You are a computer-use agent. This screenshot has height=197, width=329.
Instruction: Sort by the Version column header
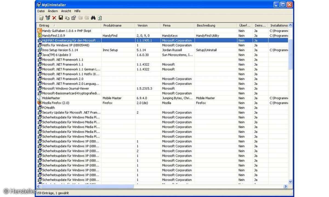(x=148, y=25)
